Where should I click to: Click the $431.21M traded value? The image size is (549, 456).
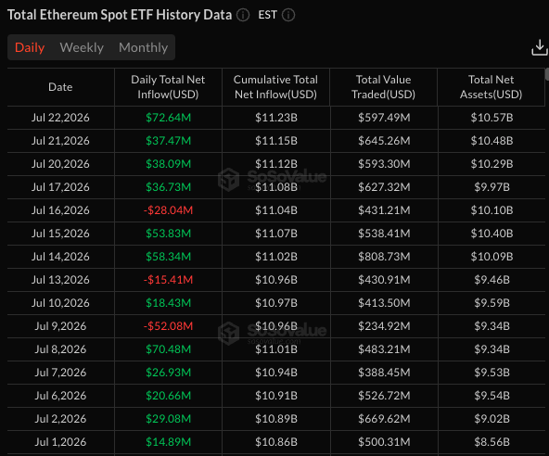[384, 210]
